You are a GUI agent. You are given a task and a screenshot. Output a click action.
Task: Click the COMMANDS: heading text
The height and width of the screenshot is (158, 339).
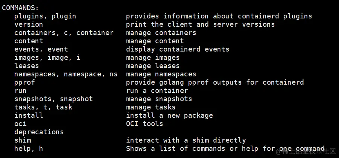pyautogui.click(x=20, y=8)
